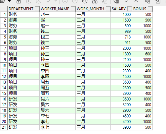Click the upward triangle Previous record icon

[136, 1]
